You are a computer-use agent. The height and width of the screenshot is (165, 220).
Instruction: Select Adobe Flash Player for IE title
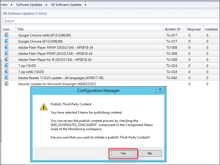(x=55, y=60)
